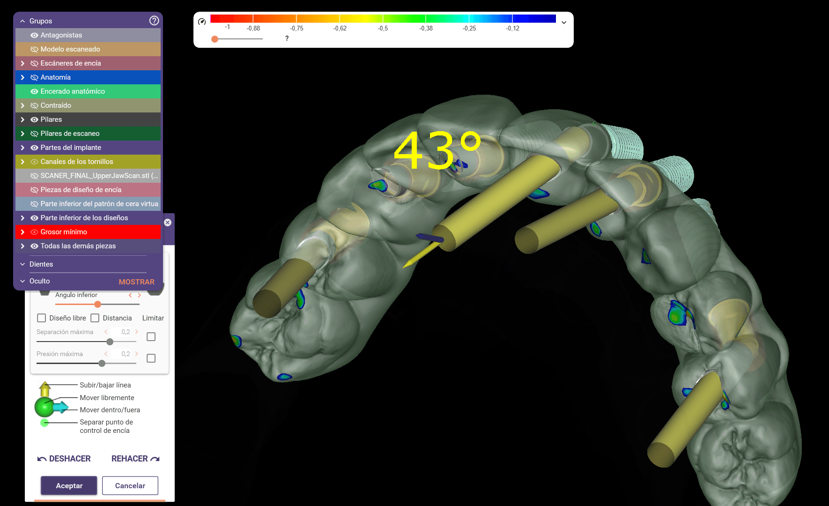829x506 pixels.
Task: Click the DESHACER undo button
Action: click(64, 459)
